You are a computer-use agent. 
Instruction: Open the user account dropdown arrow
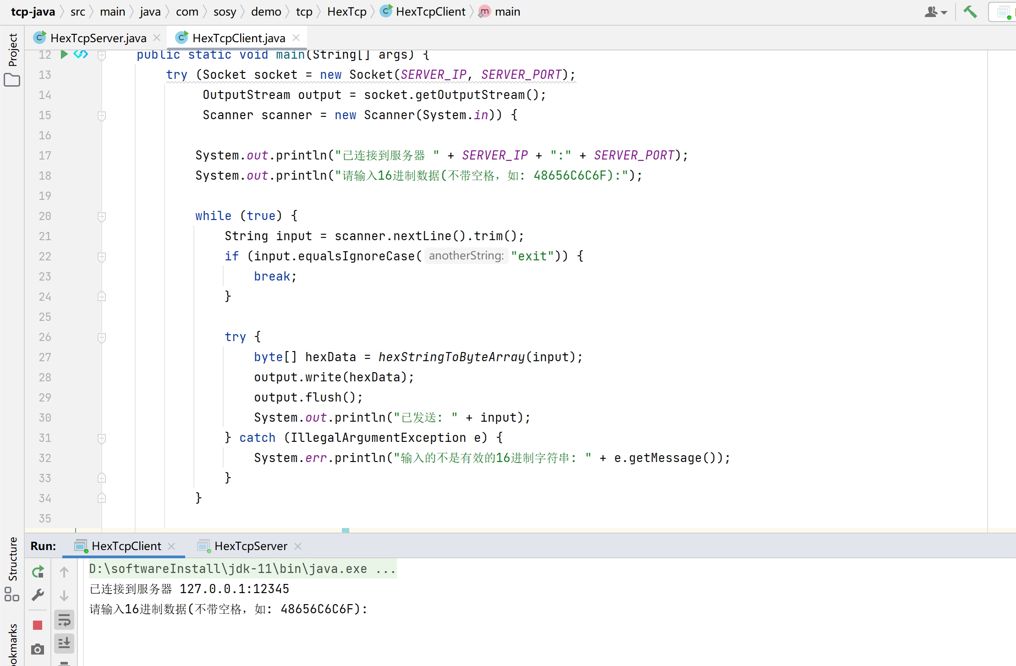[x=944, y=12]
